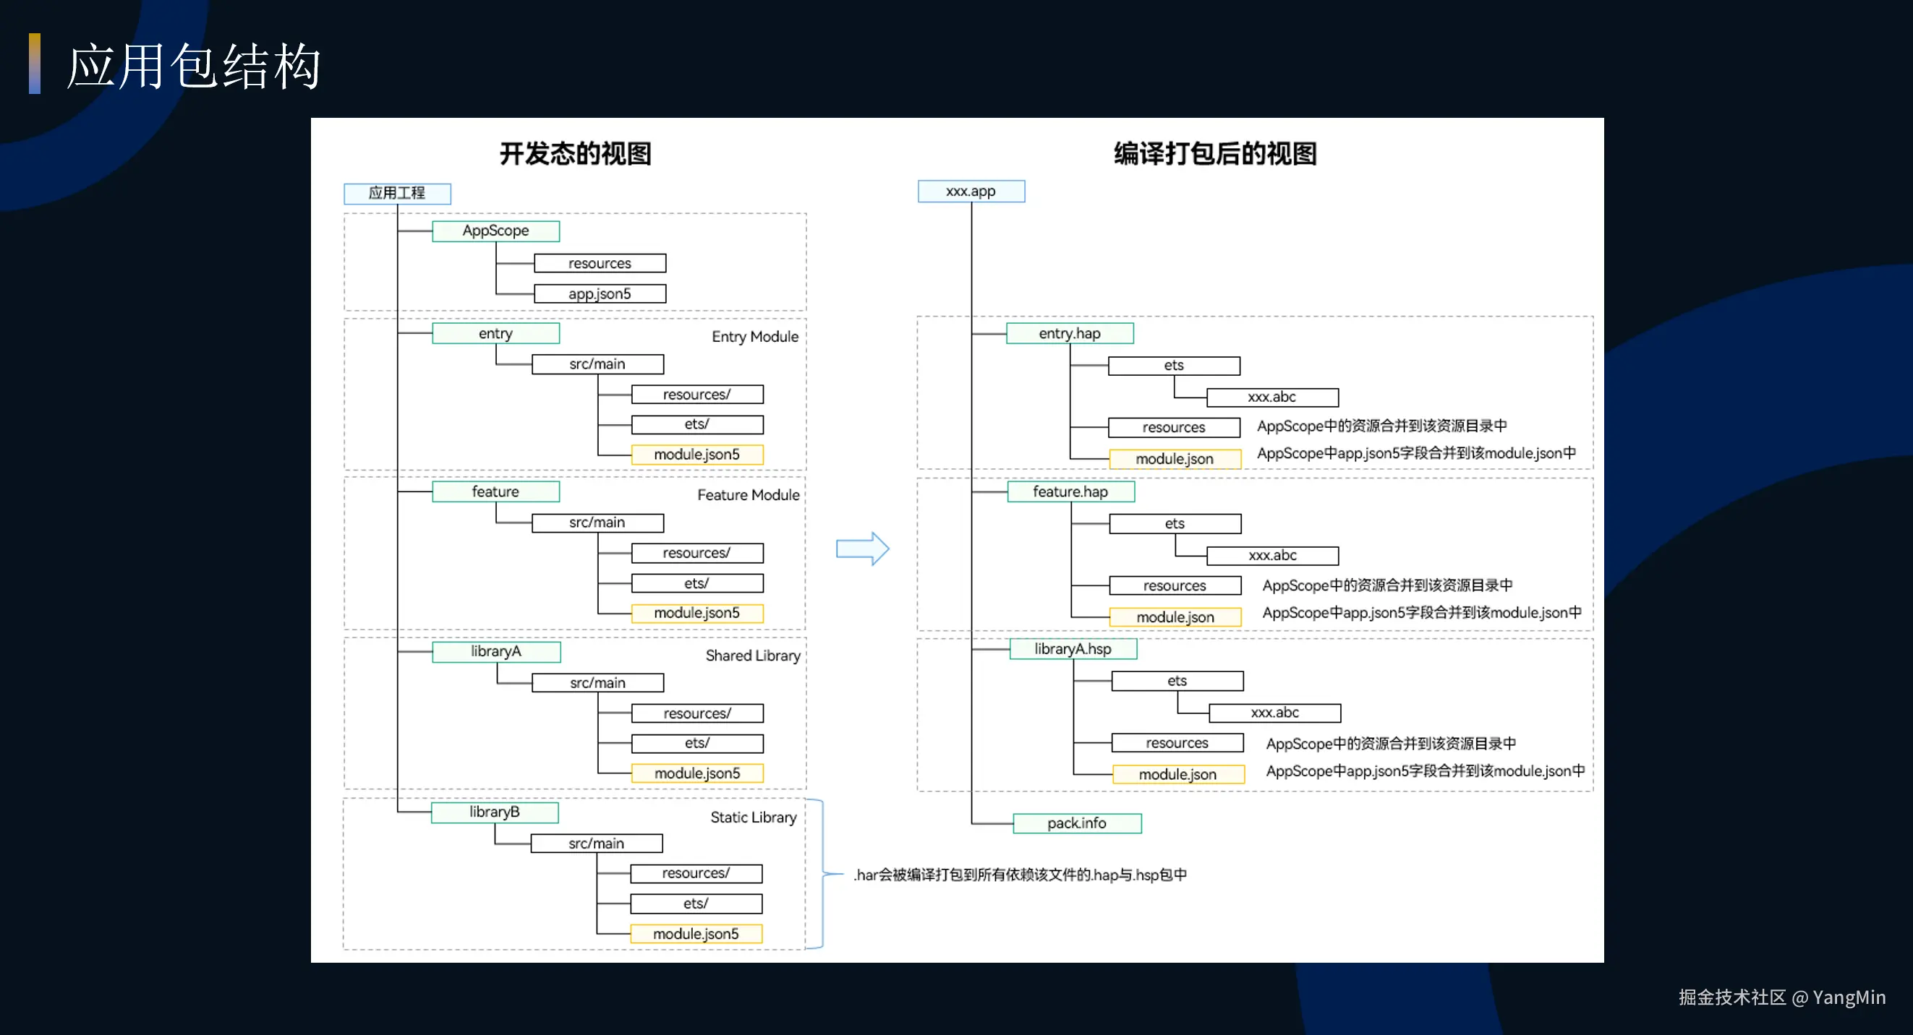Screen dimensions: 1913x1035
Task: Click the libraryA node
Action: coord(495,651)
